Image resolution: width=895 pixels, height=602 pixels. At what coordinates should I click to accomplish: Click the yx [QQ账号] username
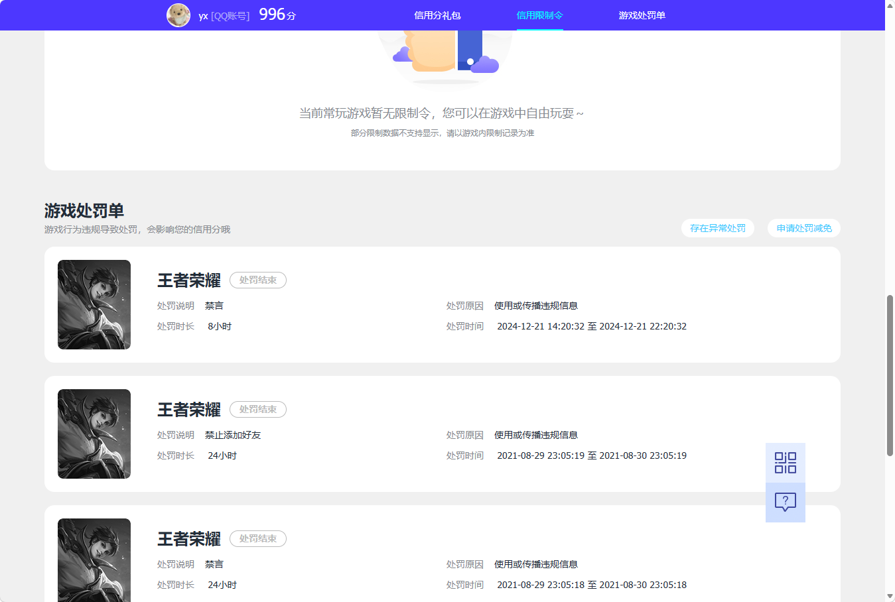click(x=224, y=16)
